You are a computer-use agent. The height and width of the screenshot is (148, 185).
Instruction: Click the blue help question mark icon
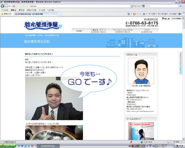tap(179, 14)
